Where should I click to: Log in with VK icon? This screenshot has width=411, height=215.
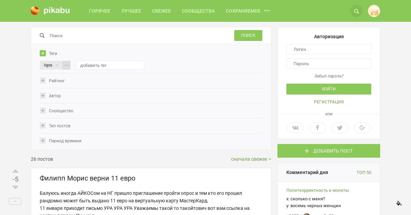click(295, 128)
